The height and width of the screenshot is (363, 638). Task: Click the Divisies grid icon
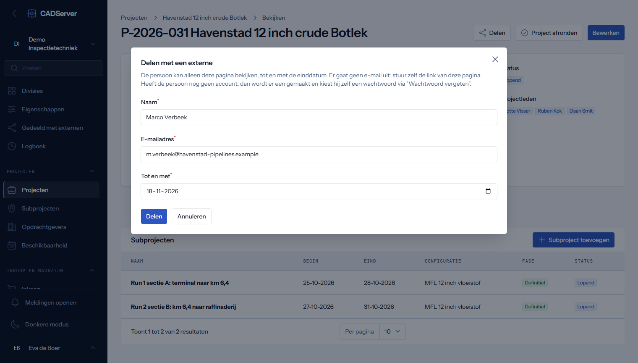[12, 91]
